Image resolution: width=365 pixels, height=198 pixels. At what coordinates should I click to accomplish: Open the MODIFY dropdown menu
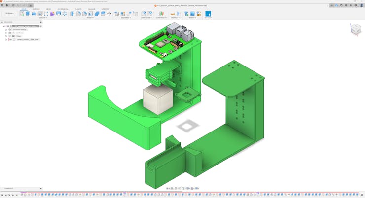(91, 18)
